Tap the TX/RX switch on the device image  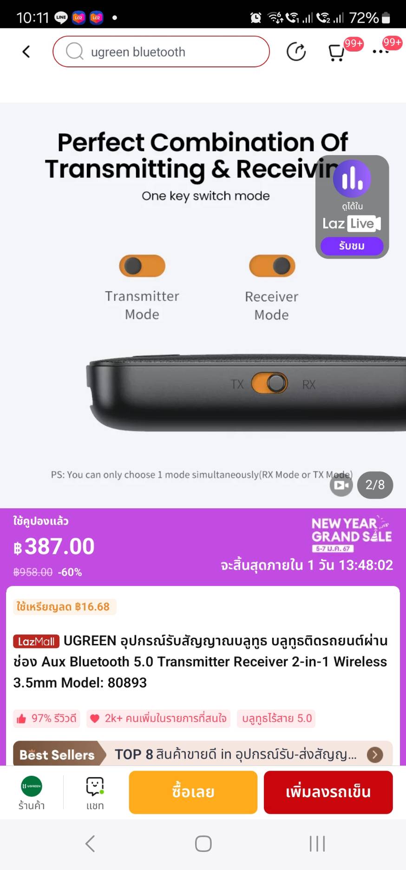tap(269, 383)
